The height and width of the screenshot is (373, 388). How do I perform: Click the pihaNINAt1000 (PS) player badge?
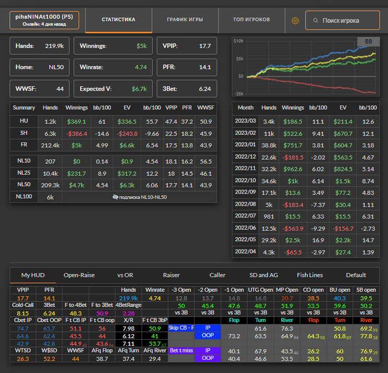pyautogui.click(x=44, y=21)
